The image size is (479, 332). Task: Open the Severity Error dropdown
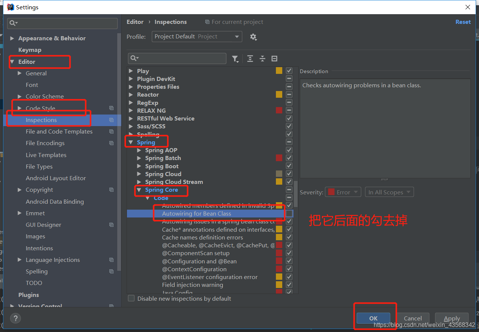343,192
